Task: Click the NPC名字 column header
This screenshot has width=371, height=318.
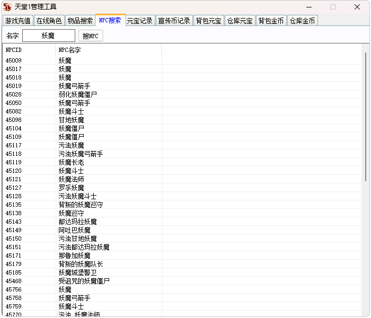Action: [x=109, y=50]
